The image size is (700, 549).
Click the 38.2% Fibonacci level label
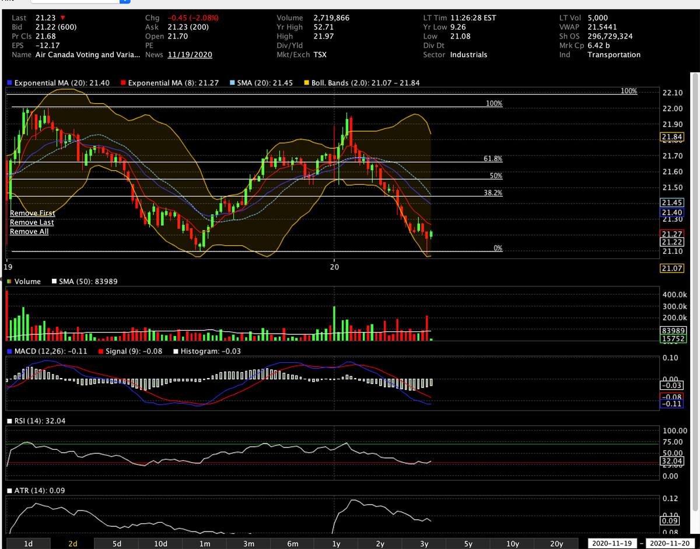tap(493, 193)
